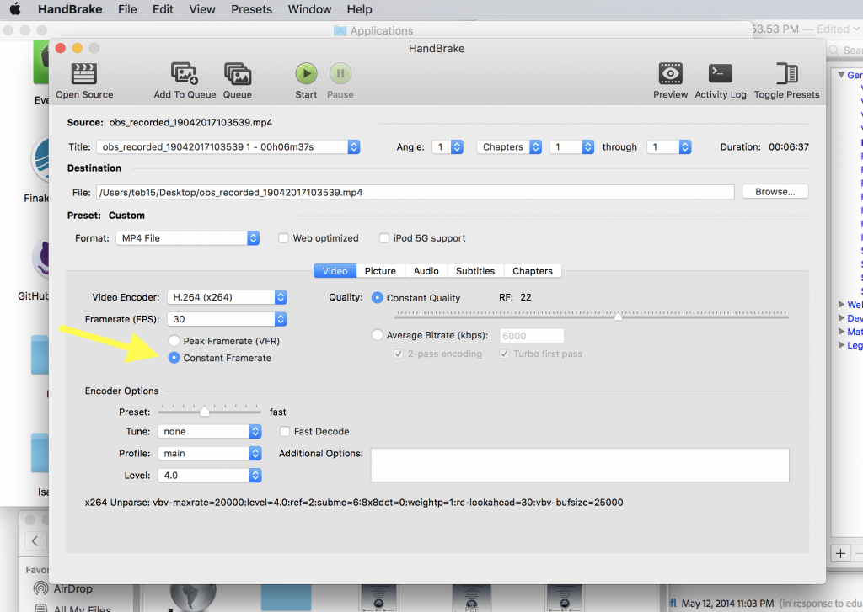Image resolution: width=863 pixels, height=612 pixels.
Task: Start encoding with the green Start button
Action: click(x=306, y=73)
